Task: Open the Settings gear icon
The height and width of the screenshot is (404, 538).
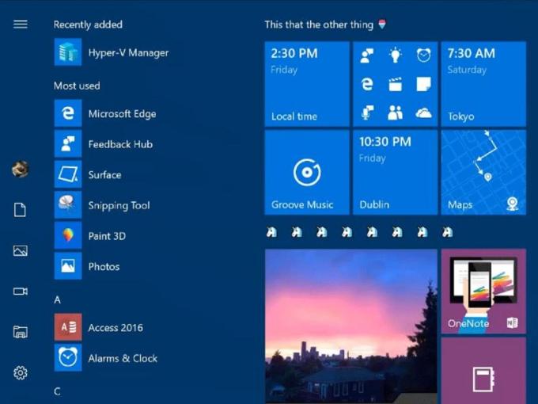Action: (21, 373)
